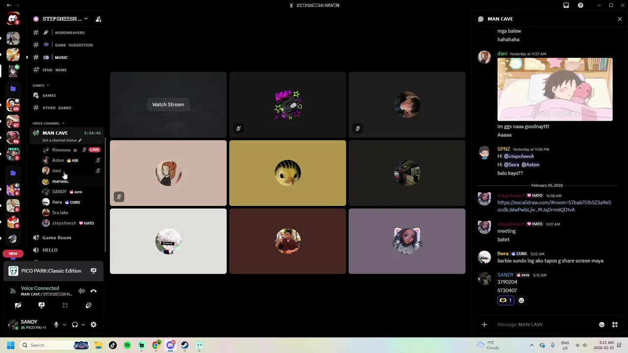The image size is (628, 353).
Task: Share your screen from the voice panel
Action: point(42,305)
